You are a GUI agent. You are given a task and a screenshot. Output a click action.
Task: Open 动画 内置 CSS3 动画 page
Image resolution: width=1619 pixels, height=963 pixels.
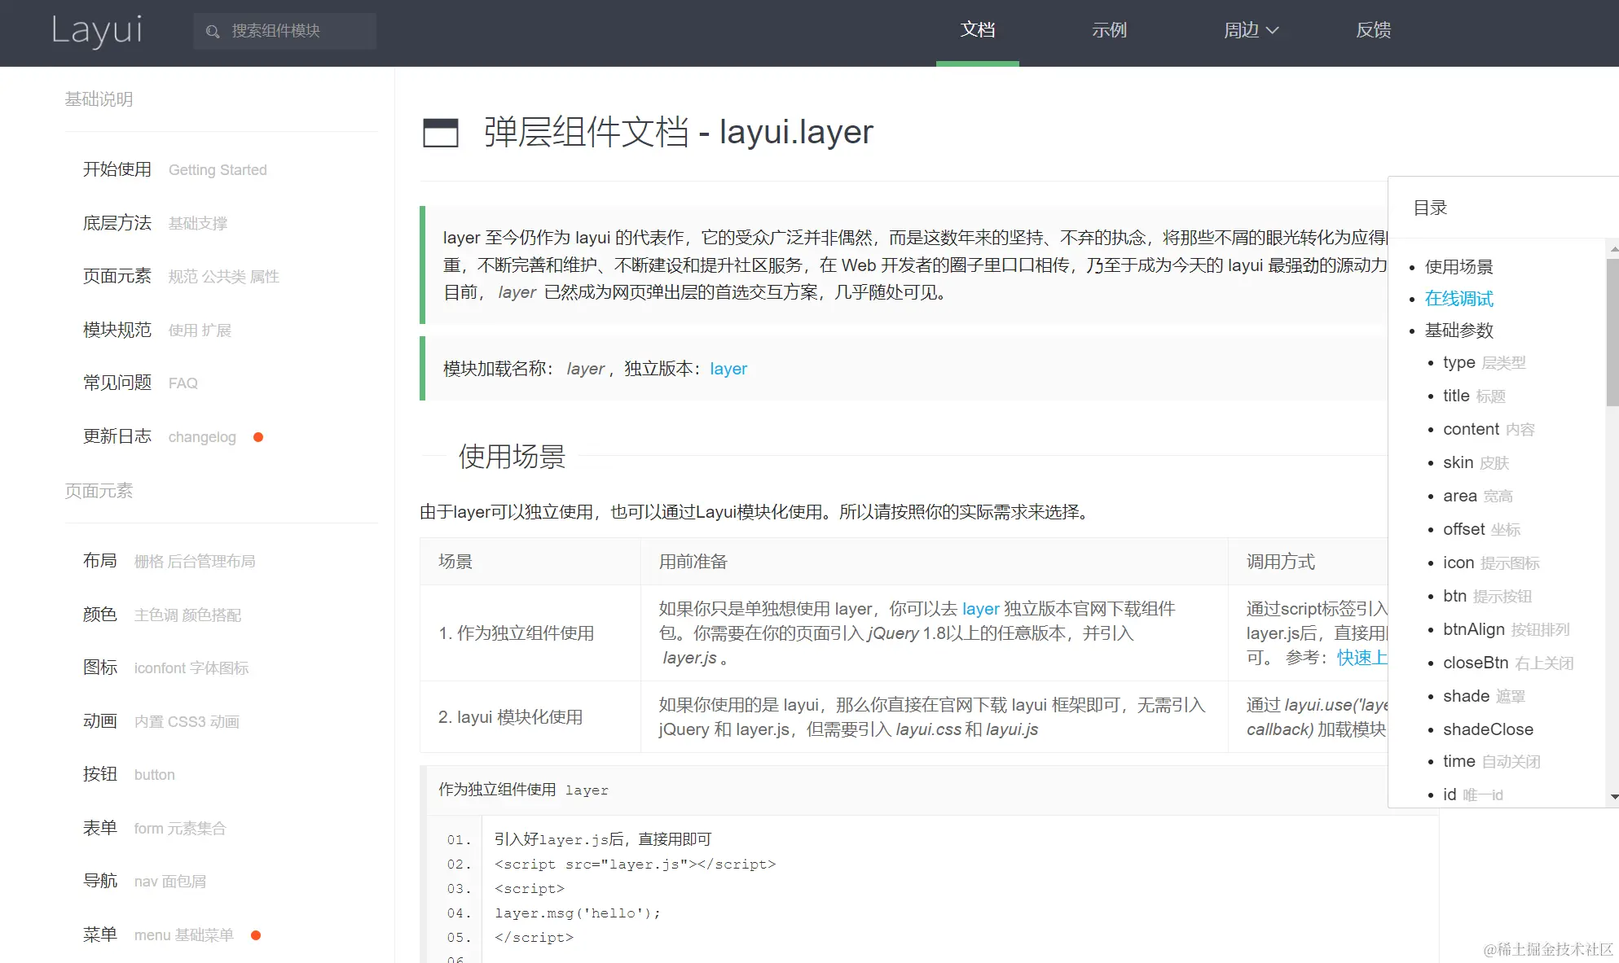[x=161, y=721]
